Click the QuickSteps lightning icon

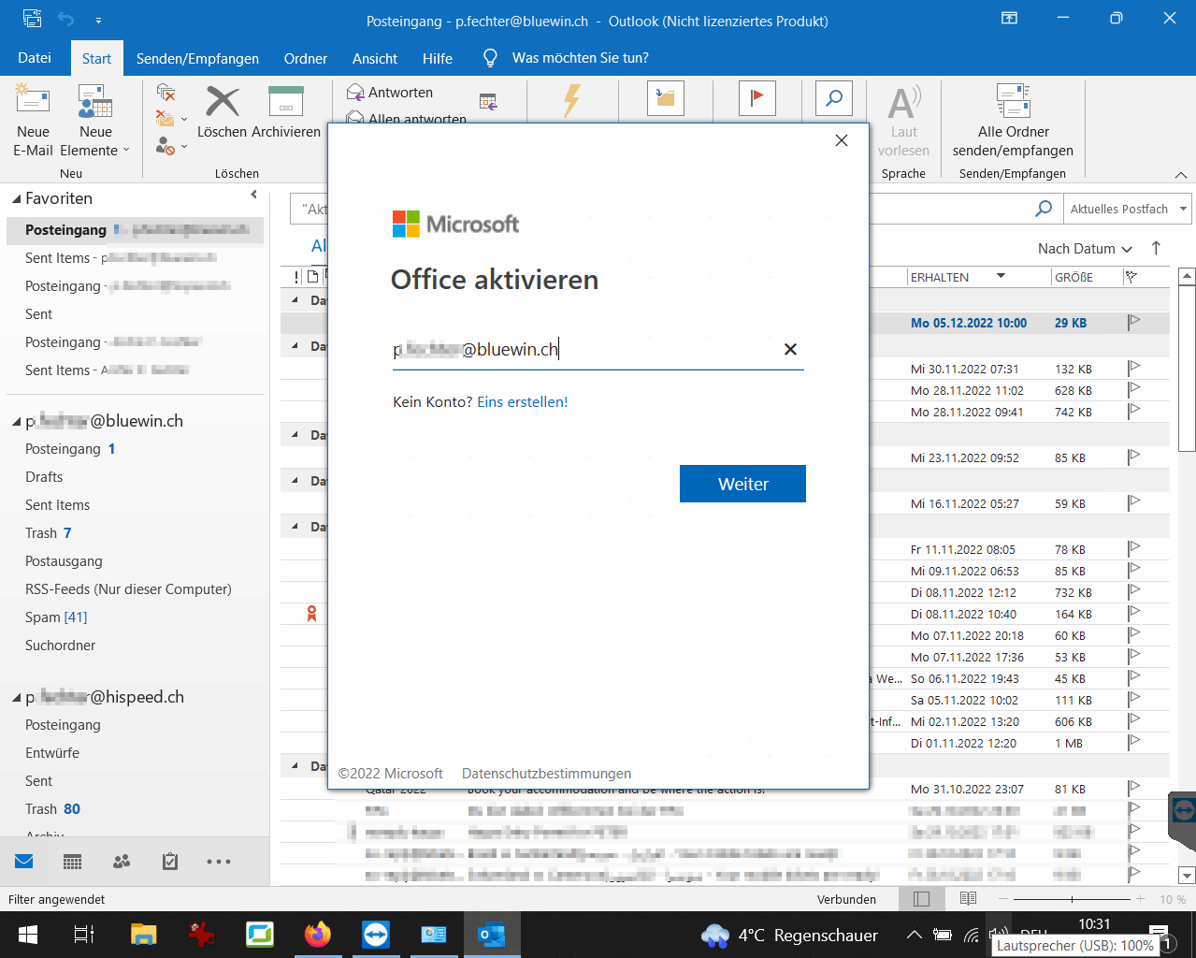571,99
